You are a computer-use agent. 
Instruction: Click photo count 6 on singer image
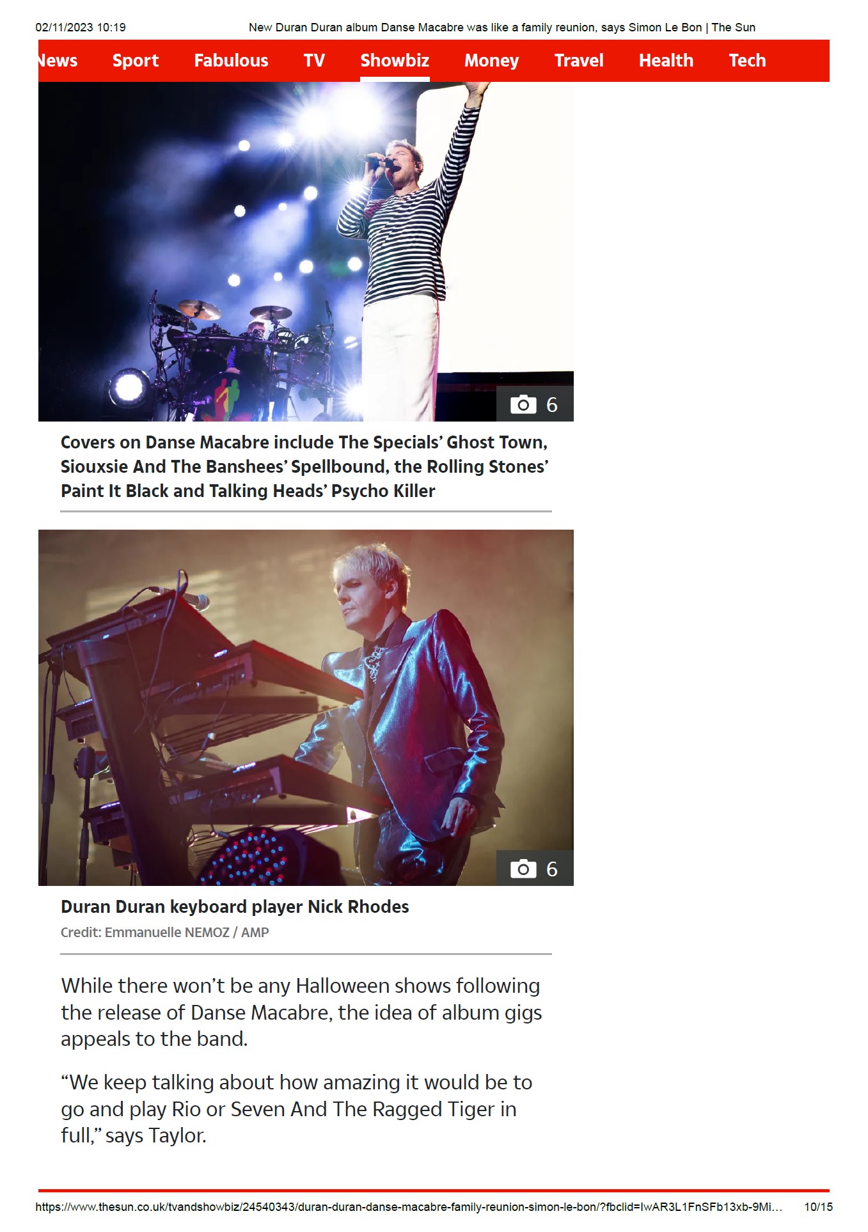(x=552, y=405)
